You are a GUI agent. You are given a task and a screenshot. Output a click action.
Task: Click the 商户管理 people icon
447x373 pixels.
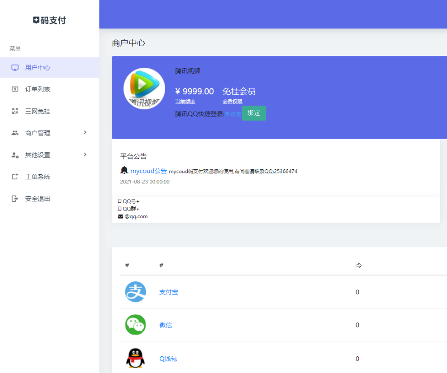coord(15,133)
